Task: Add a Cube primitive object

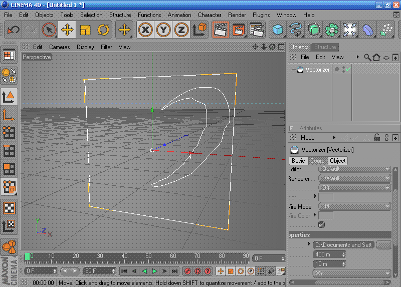Action: click(x=278, y=30)
